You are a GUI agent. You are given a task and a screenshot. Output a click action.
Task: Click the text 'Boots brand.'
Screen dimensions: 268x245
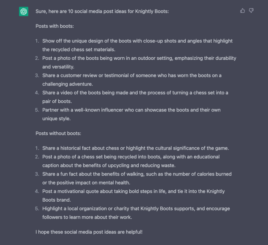(x=56, y=200)
